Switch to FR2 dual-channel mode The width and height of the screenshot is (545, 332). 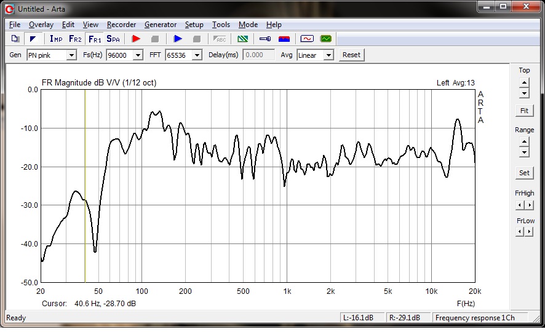click(x=75, y=39)
